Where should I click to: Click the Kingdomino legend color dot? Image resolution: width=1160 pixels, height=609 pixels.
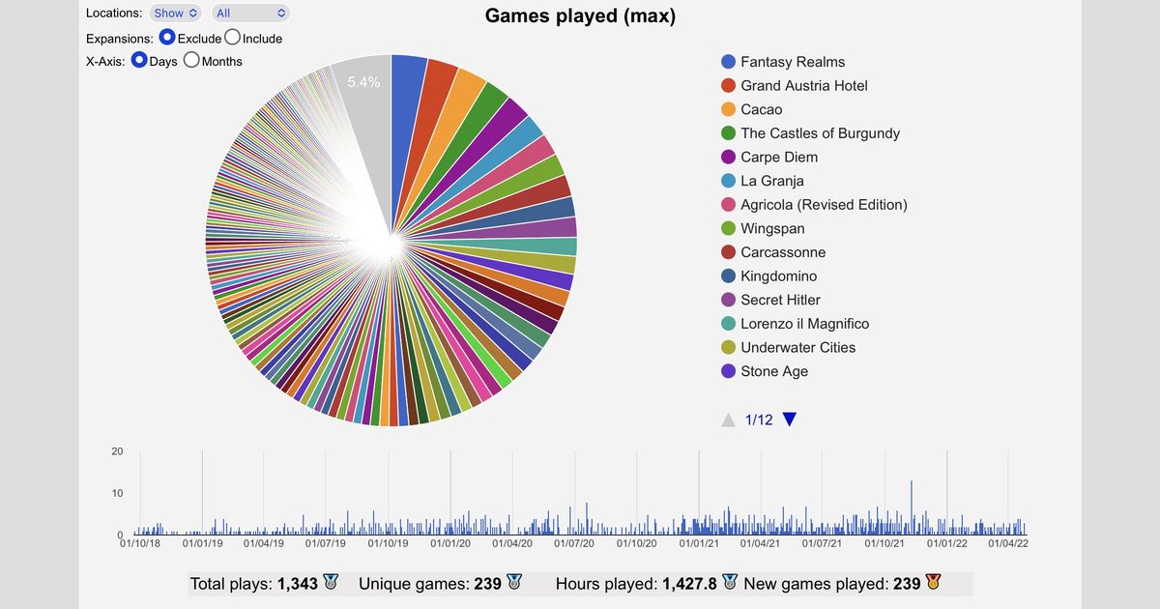click(729, 275)
